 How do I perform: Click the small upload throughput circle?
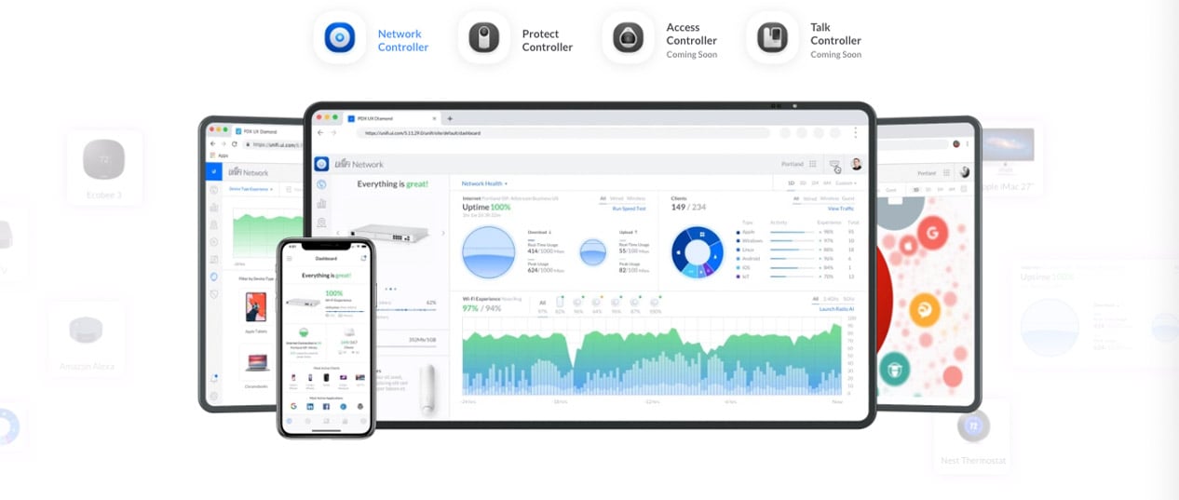[593, 252]
